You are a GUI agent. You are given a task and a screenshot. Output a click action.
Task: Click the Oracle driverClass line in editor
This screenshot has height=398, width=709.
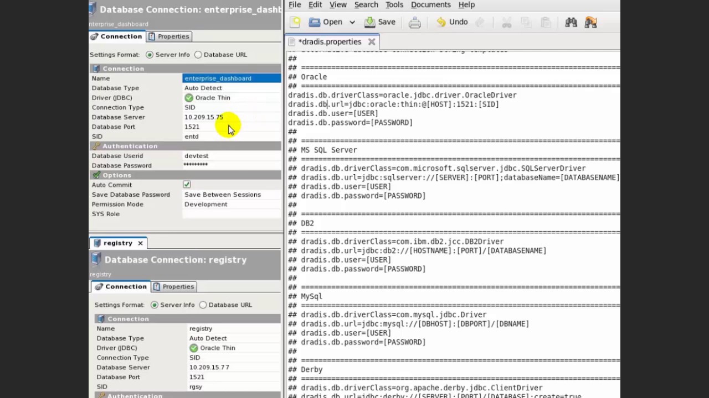click(402, 95)
